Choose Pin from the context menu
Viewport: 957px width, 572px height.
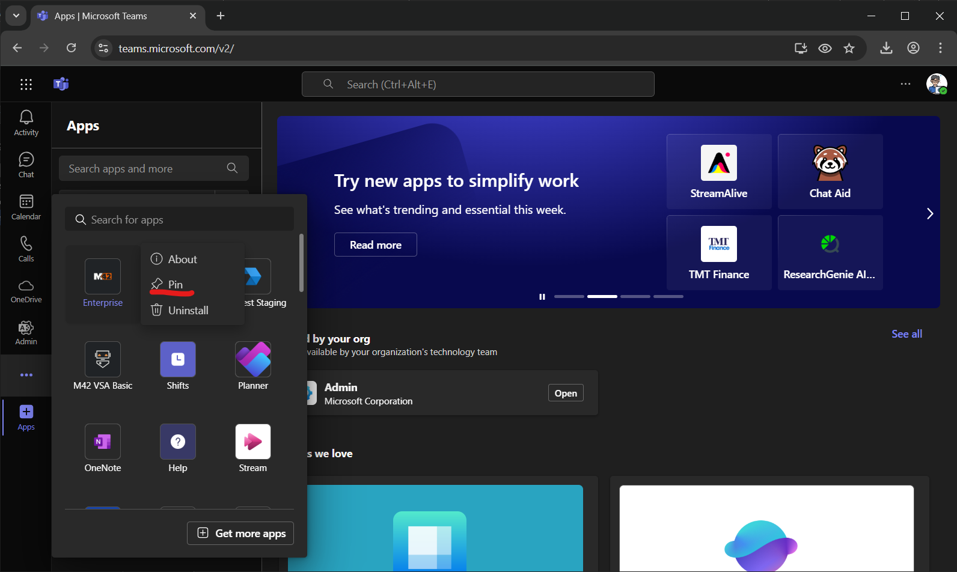192,284
